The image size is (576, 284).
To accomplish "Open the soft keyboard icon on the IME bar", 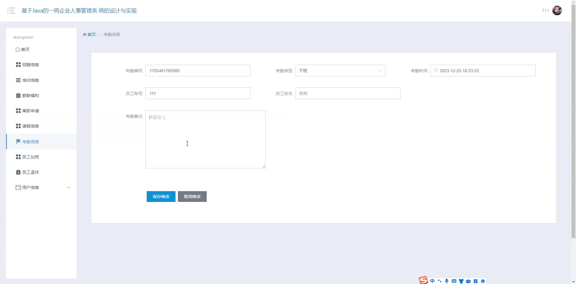I will click(454, 281).
